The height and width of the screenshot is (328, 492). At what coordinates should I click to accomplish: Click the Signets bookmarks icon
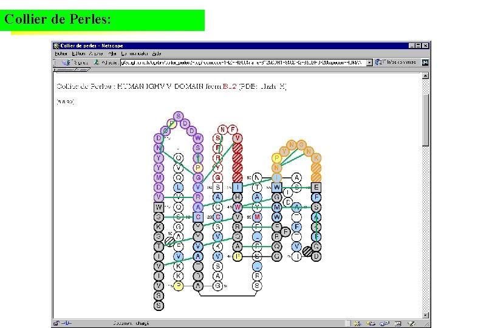66,63
